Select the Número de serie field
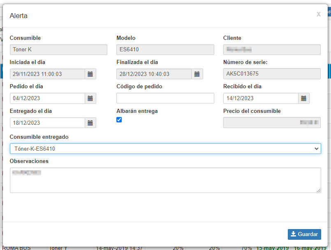This screenshot has width=331, height=250. tap(272, 74)
